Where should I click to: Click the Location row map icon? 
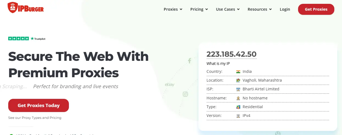238,80
